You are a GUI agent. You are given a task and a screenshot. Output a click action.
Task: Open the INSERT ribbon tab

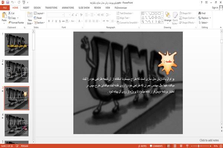[26, 8]
